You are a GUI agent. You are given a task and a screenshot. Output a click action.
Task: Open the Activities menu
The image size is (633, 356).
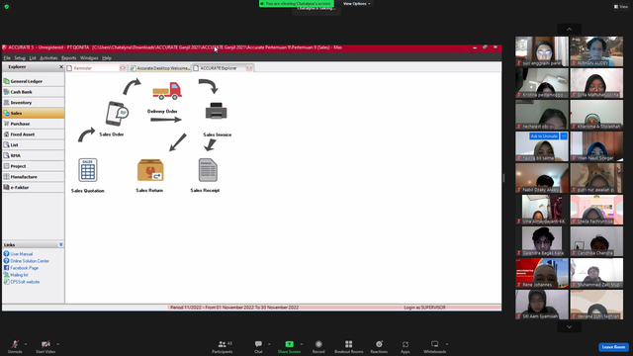click(48, 58)
